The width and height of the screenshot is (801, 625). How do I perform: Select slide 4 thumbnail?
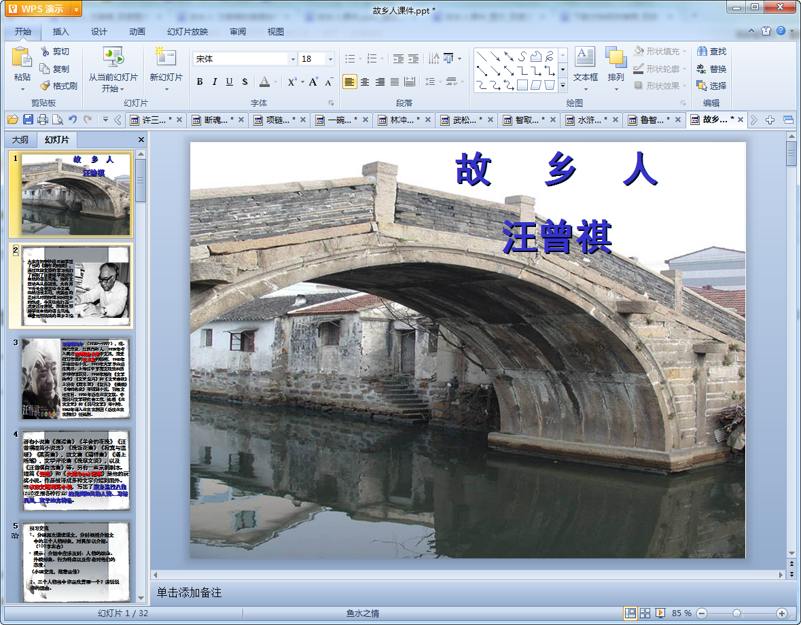76,470
